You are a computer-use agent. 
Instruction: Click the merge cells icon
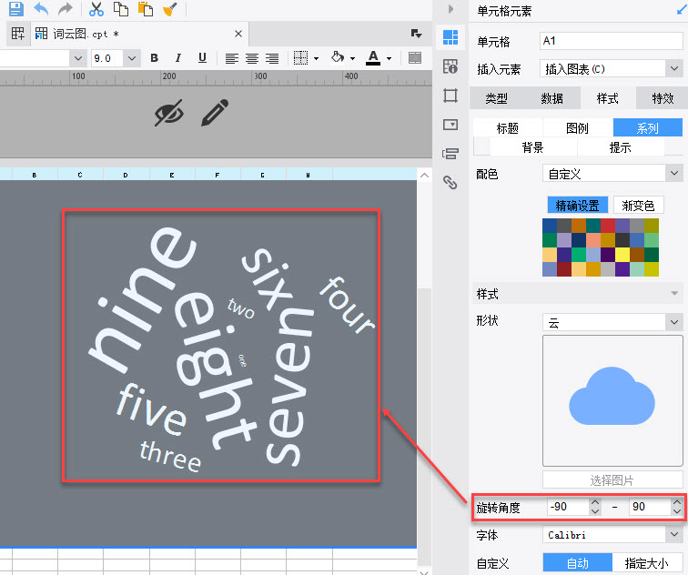coord(415,58)
